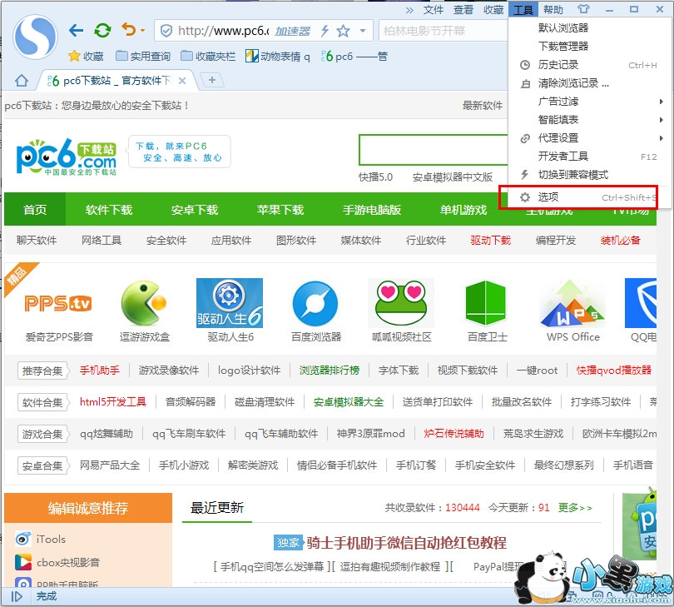This screenshot has width=674, height=607.
Task: Click the search box with 柏林电影节开幕
Action: (x=443, y=31)
